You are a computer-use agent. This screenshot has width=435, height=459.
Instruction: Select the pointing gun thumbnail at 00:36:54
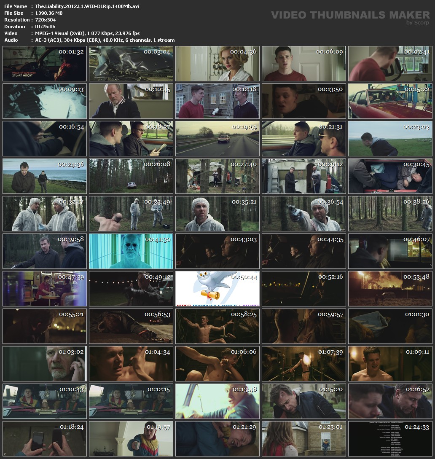pos(304,214)
